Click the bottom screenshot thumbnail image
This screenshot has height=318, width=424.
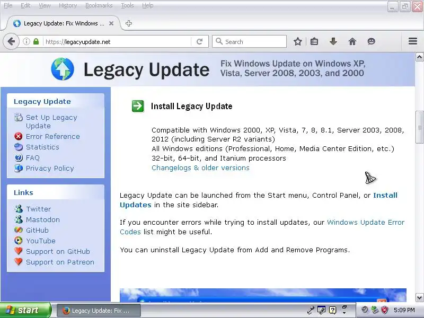pyautogui.click(x=263, y=295)
